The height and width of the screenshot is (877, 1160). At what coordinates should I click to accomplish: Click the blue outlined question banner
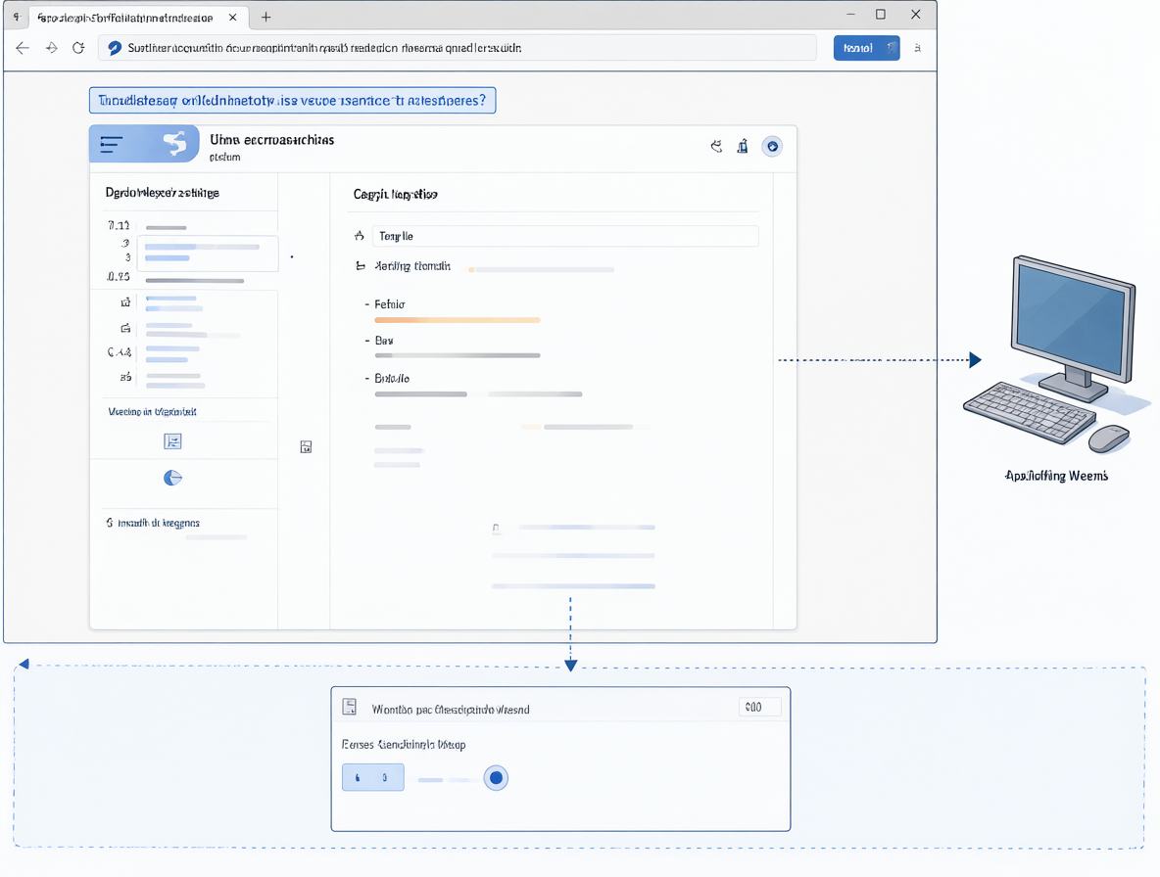tap(292, 101)
